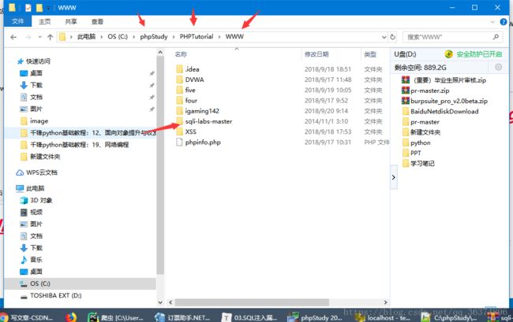This screenshot has height=322, width=513.
Task: Open the image folder in quick access
Action: point(39,121)
